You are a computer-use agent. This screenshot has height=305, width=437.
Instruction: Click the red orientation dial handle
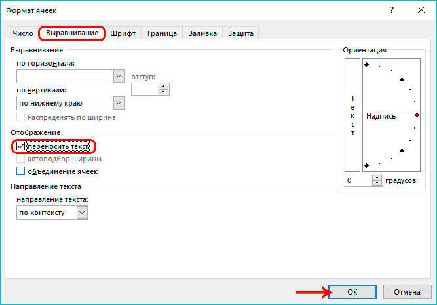click(417, 115)
